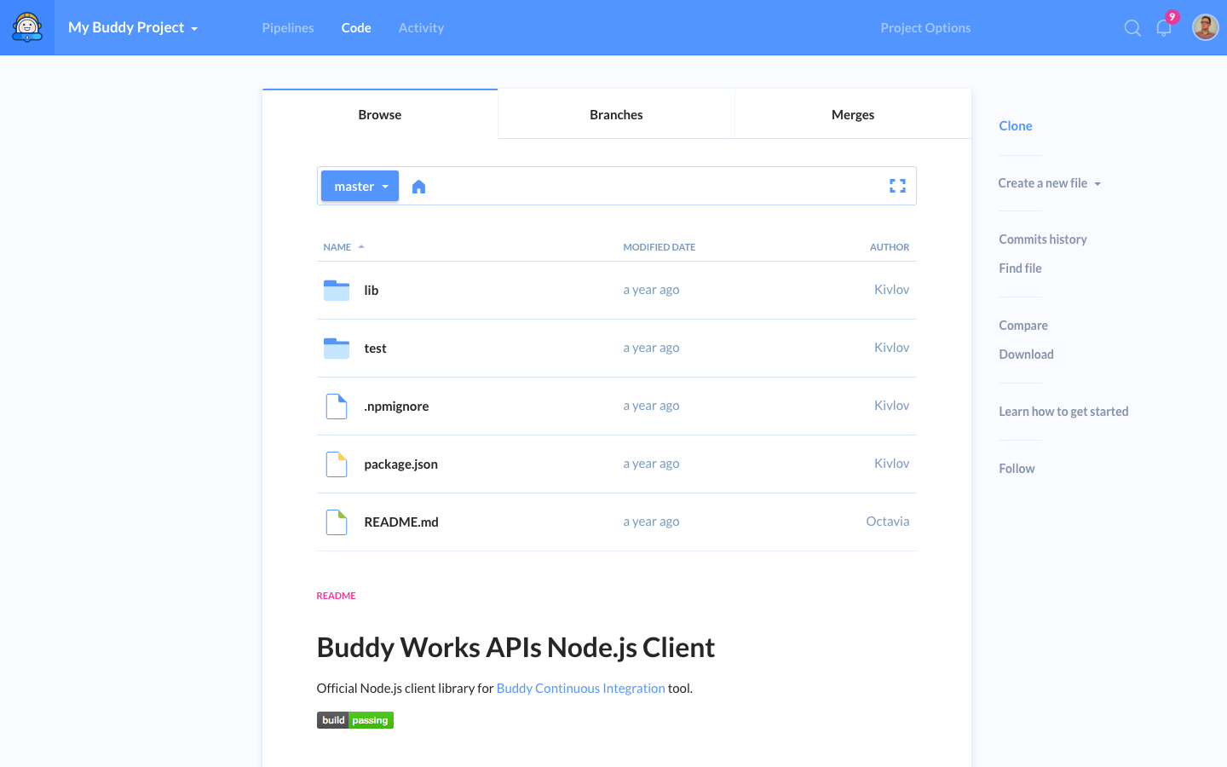Click Download in the sidebar
Screen dimensions: 1227x767
click(1026, 355)
